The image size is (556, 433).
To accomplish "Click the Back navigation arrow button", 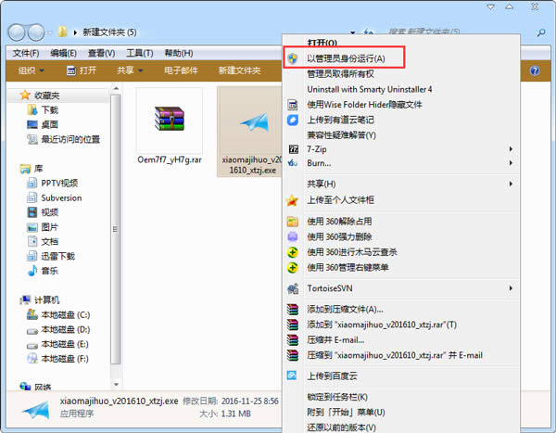I will click(x=18, y=32).
